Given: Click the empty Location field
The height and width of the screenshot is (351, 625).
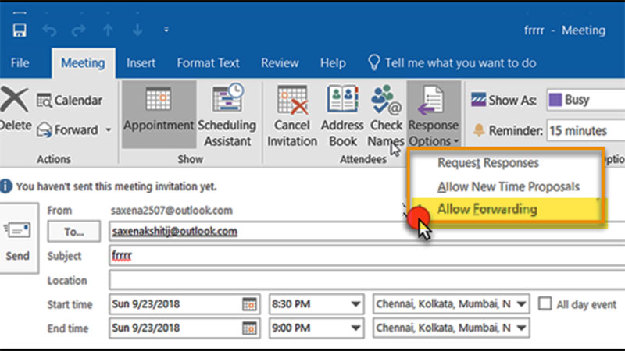Looking at the screenshot, I should (x=366, y=281).
